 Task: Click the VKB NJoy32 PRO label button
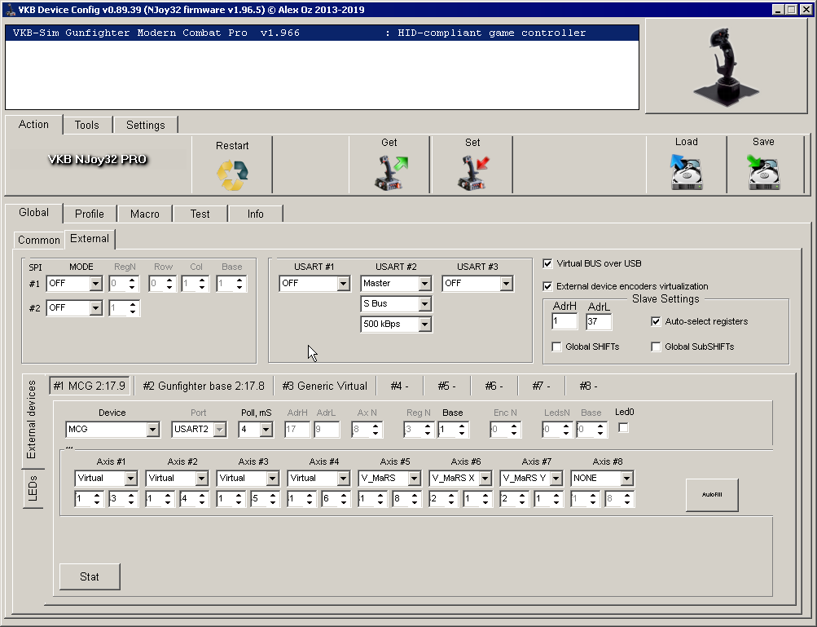[x=98, y=160]
